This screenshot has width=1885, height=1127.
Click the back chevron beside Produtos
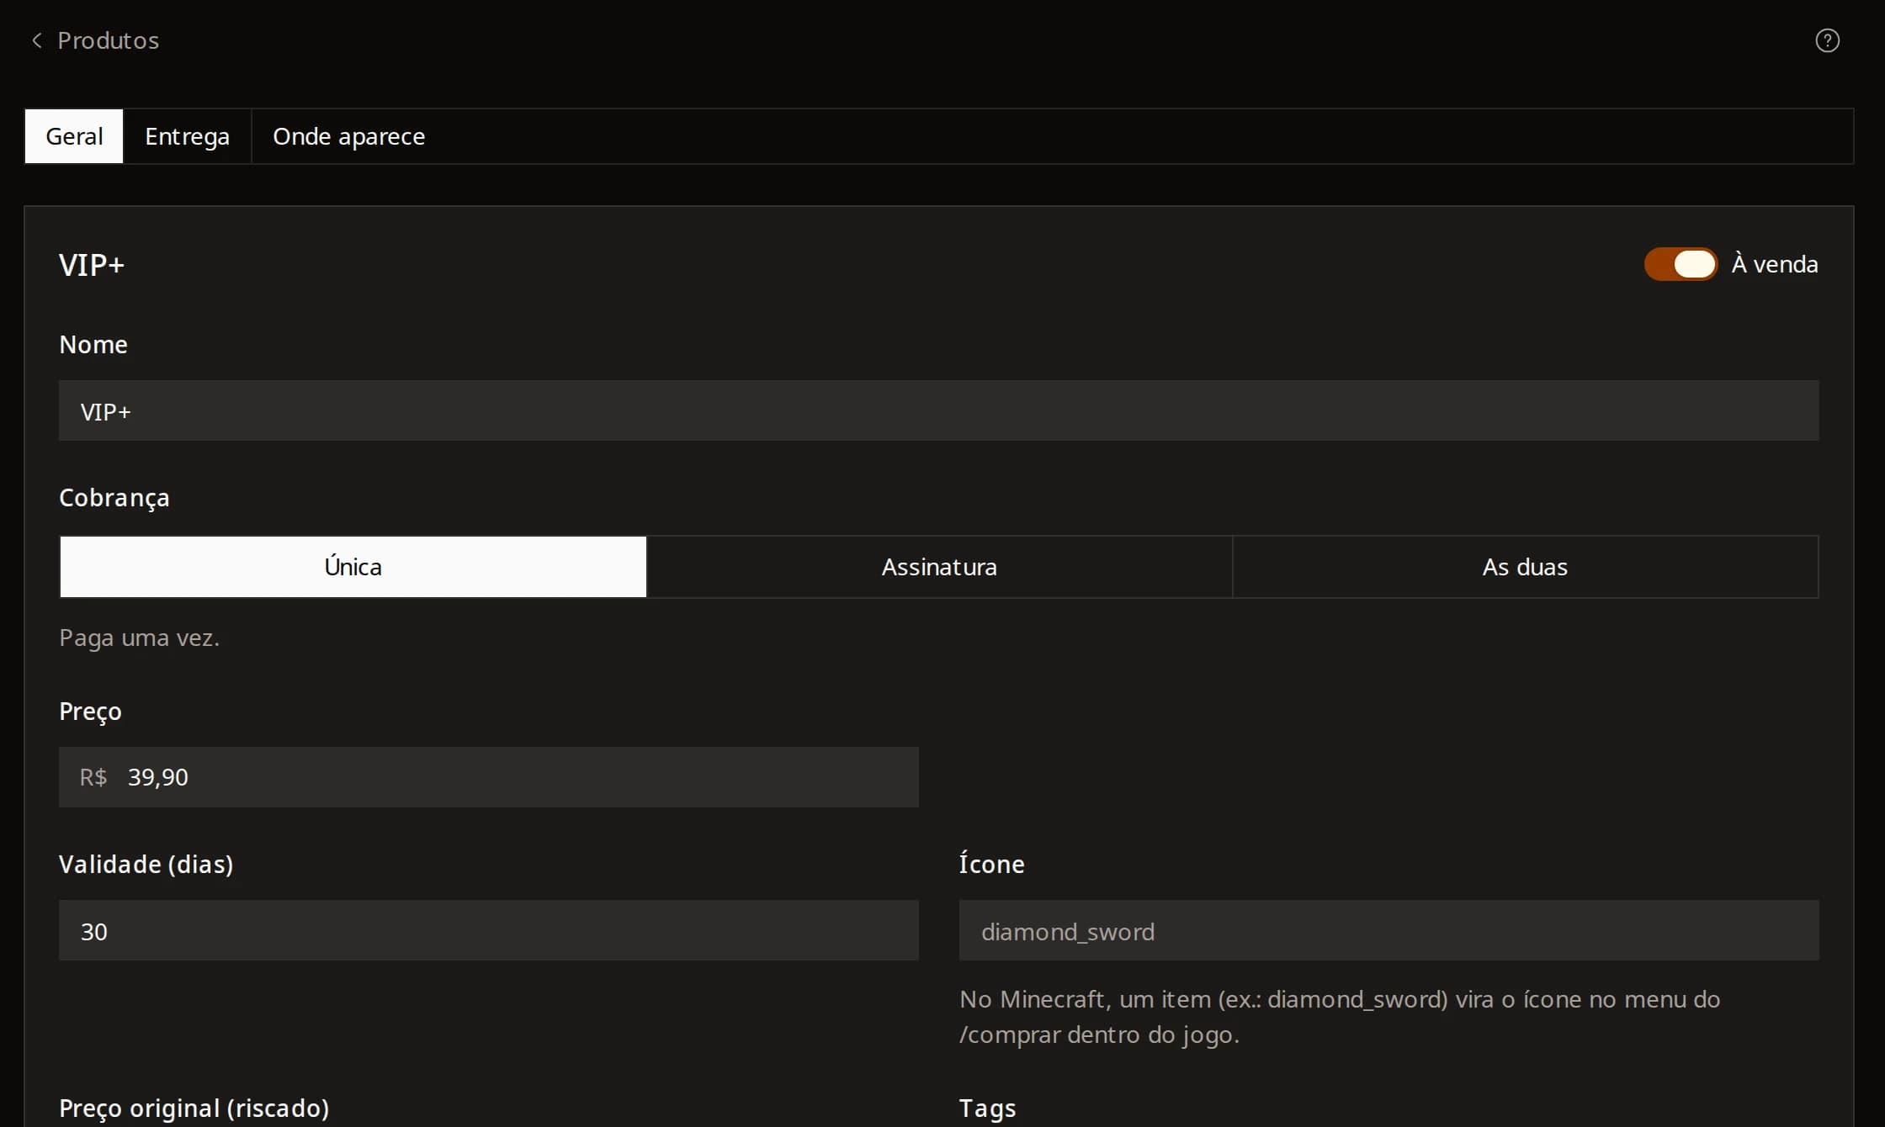pyautogui.click(x=36, y=40)
